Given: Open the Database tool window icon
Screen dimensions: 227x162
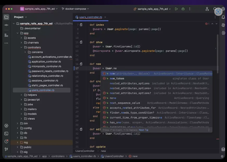Looking at the screenshot, I should pos(223,149).
